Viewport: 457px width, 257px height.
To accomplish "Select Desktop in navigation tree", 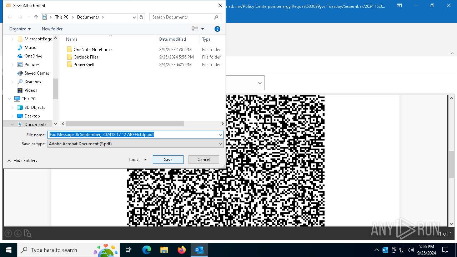I will tap(29, 116).
